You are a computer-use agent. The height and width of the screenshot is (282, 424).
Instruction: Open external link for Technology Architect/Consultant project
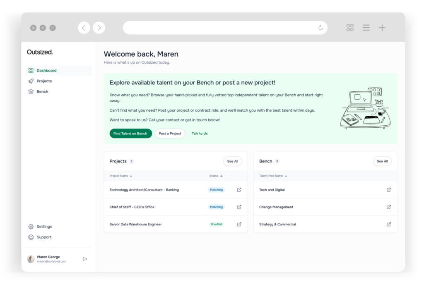point(239,190)
